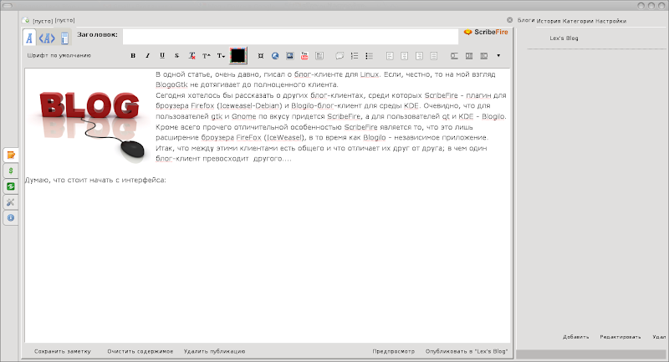Open the green sync sidebar tab
This screenshot has height=362, width=669.
coord(11,186)
